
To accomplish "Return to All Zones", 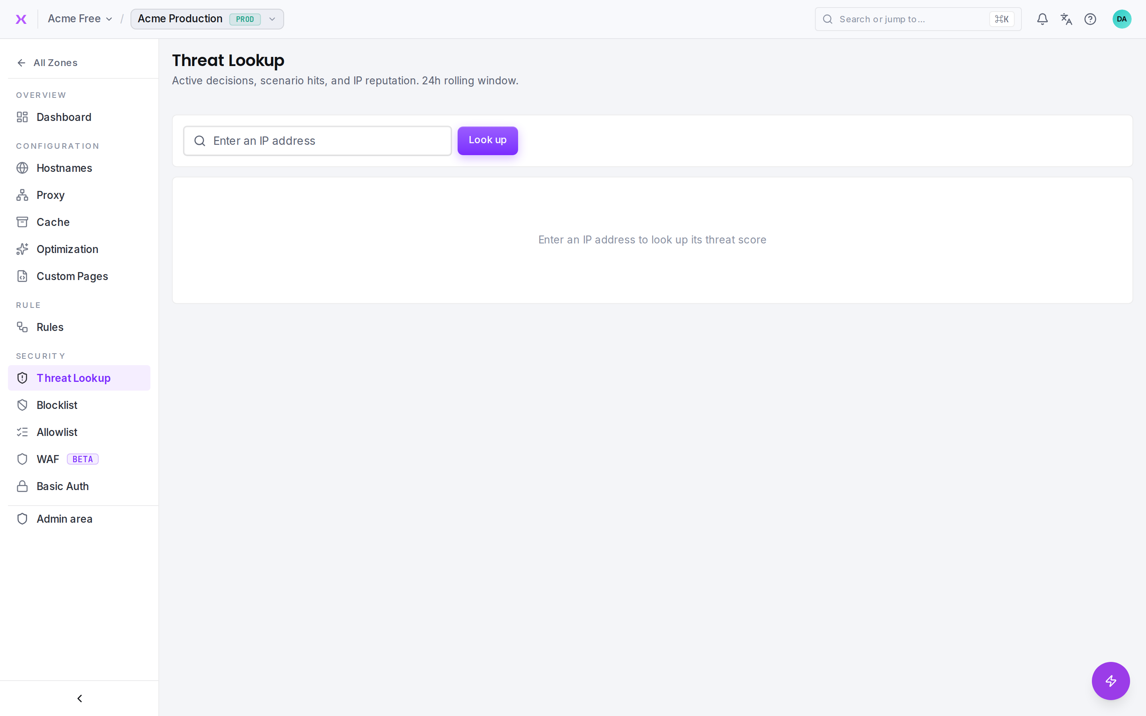I will click(47, 63).
